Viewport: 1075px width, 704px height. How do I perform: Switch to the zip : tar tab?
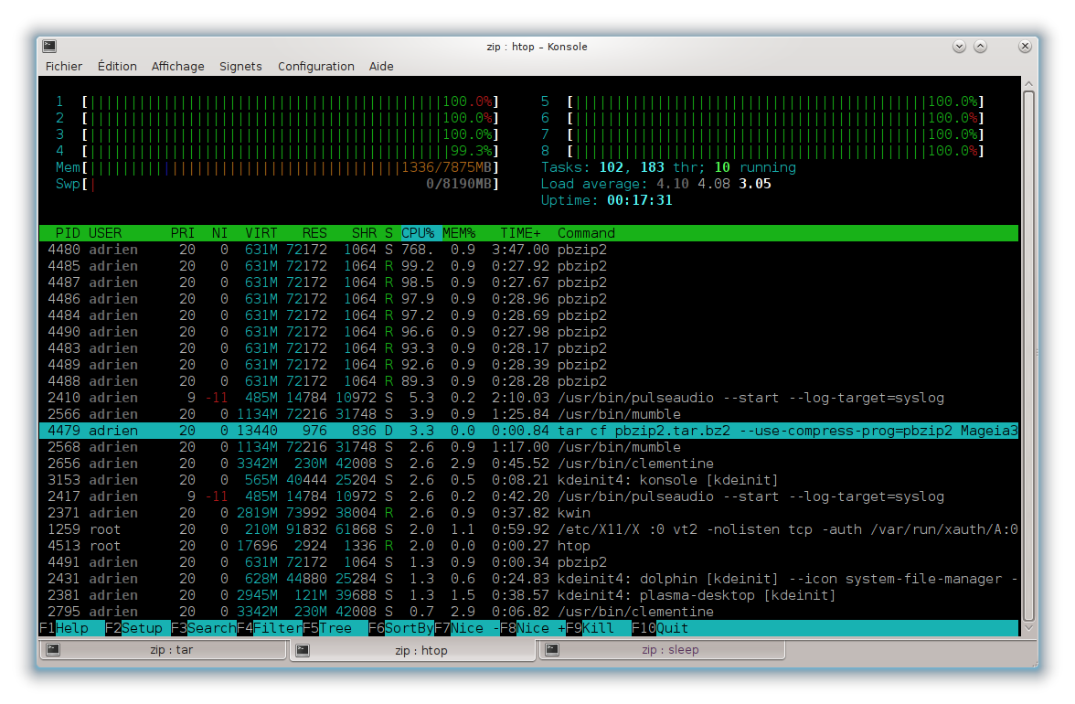tap(163, 649)
